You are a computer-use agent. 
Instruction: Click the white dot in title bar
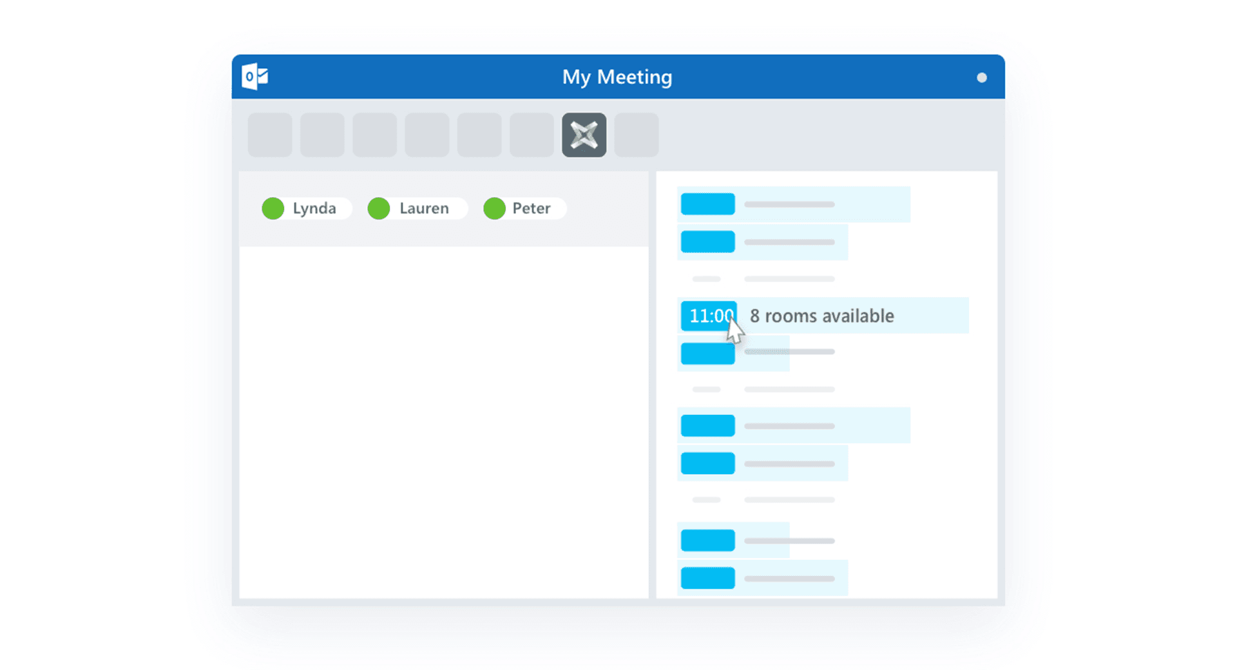pyautogui.click(x=981, y=77)
